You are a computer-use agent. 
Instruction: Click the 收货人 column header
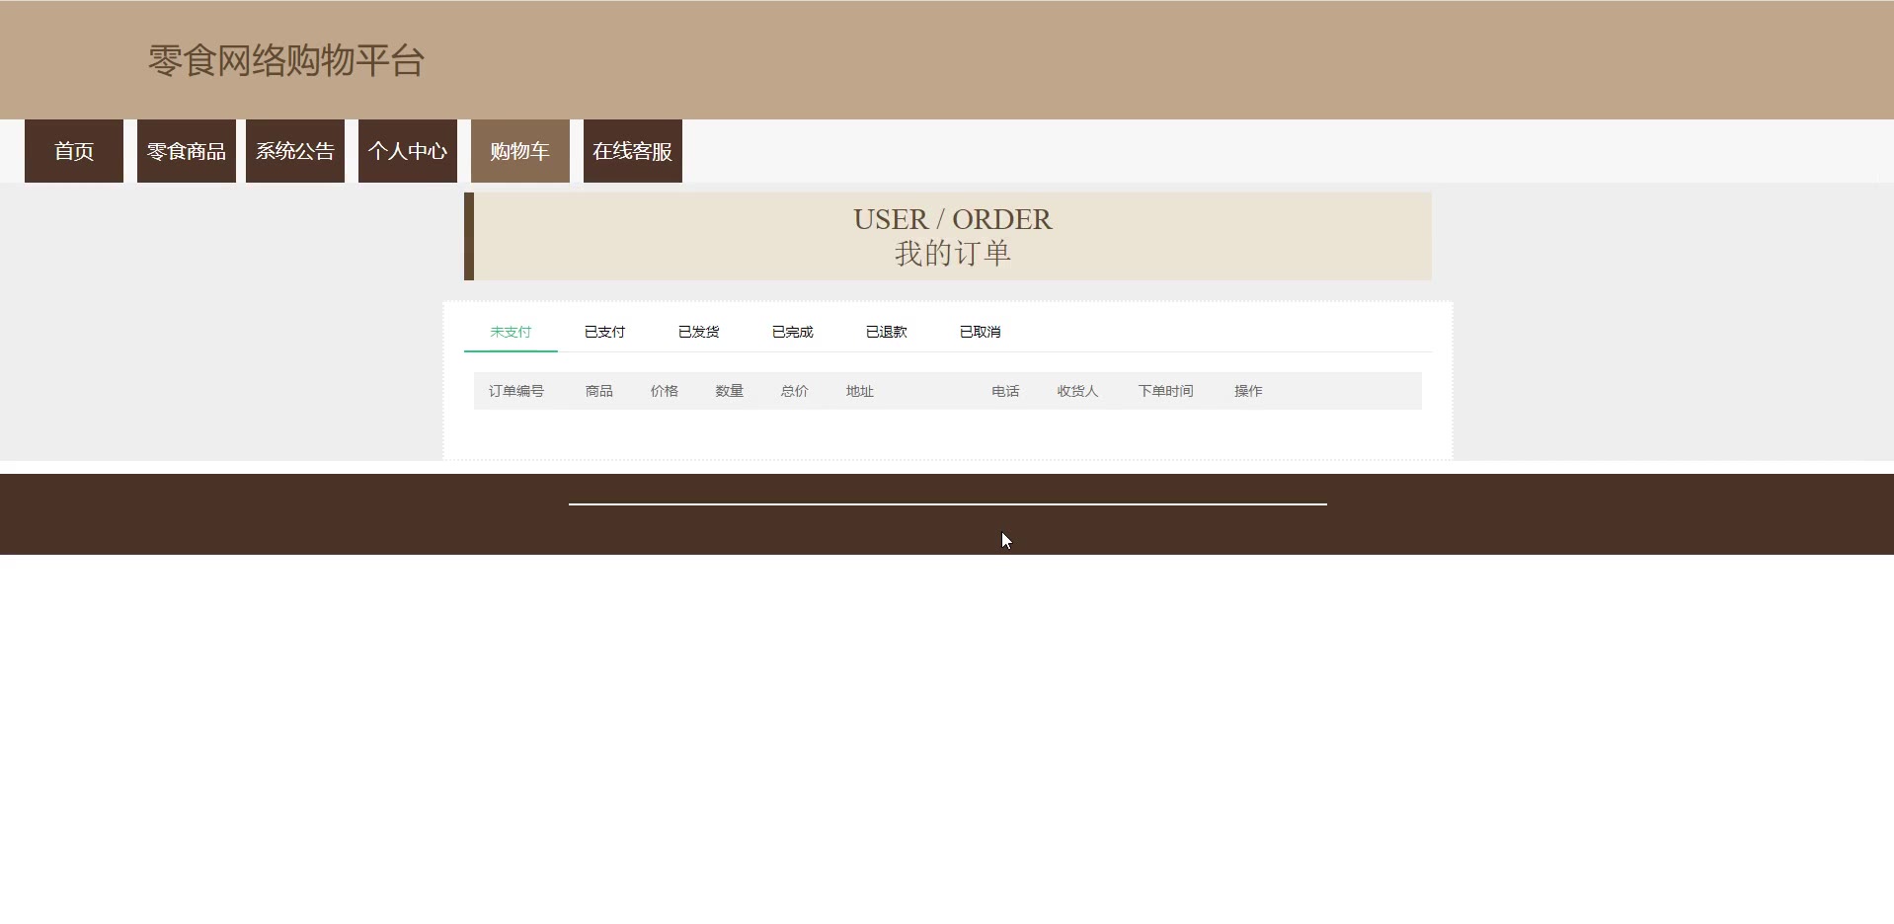pos(1077,391)
